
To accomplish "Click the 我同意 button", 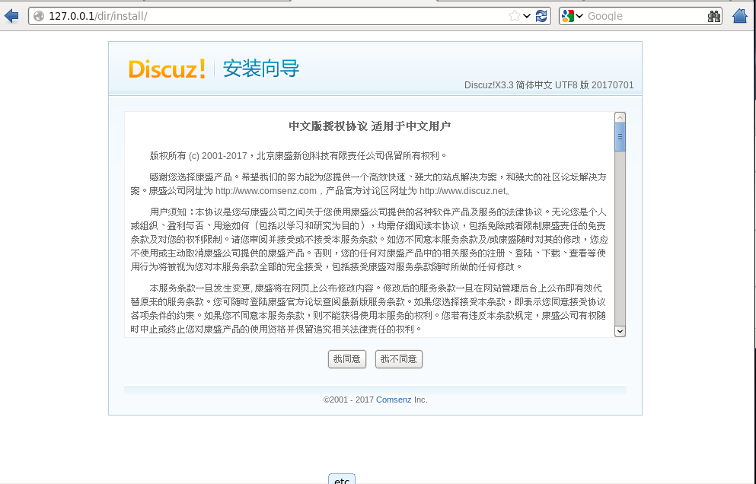I will click(x=347, y=359).
